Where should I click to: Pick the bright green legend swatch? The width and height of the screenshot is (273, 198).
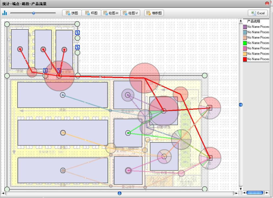(x=245, y=43)
